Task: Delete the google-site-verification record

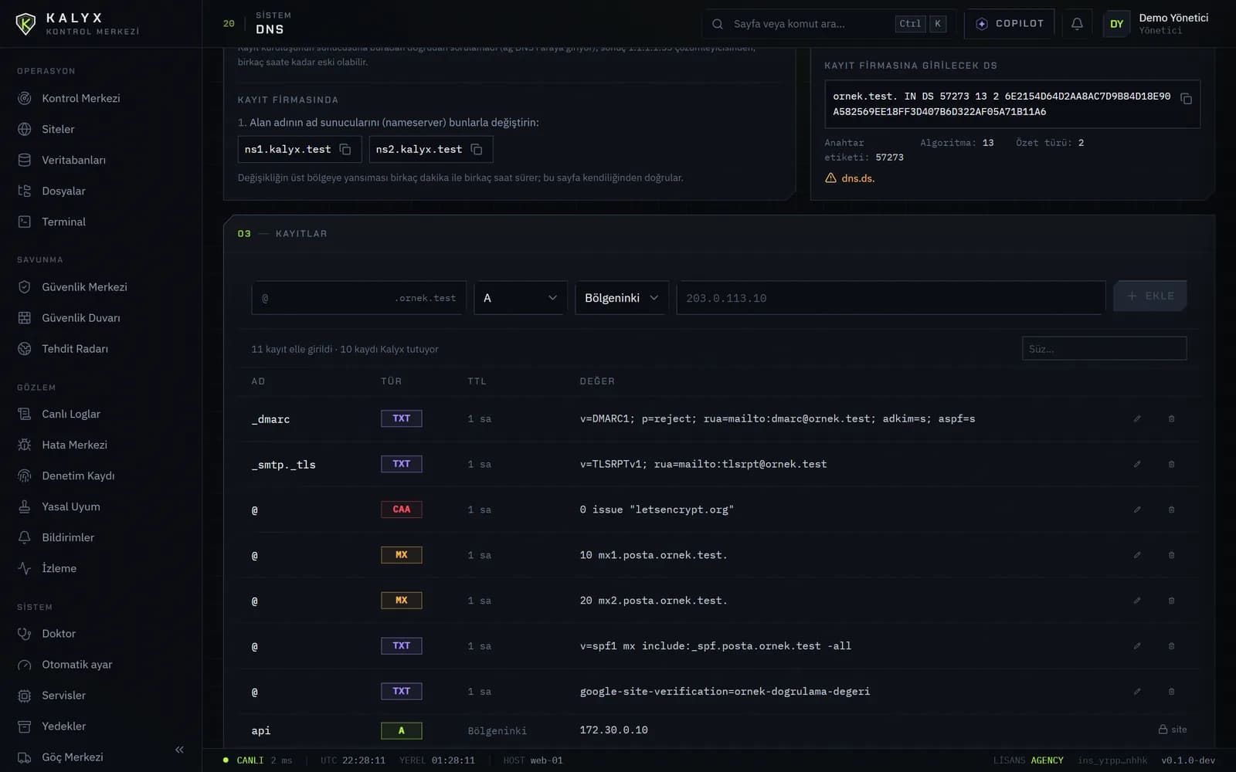Action: pos(1171,692)
